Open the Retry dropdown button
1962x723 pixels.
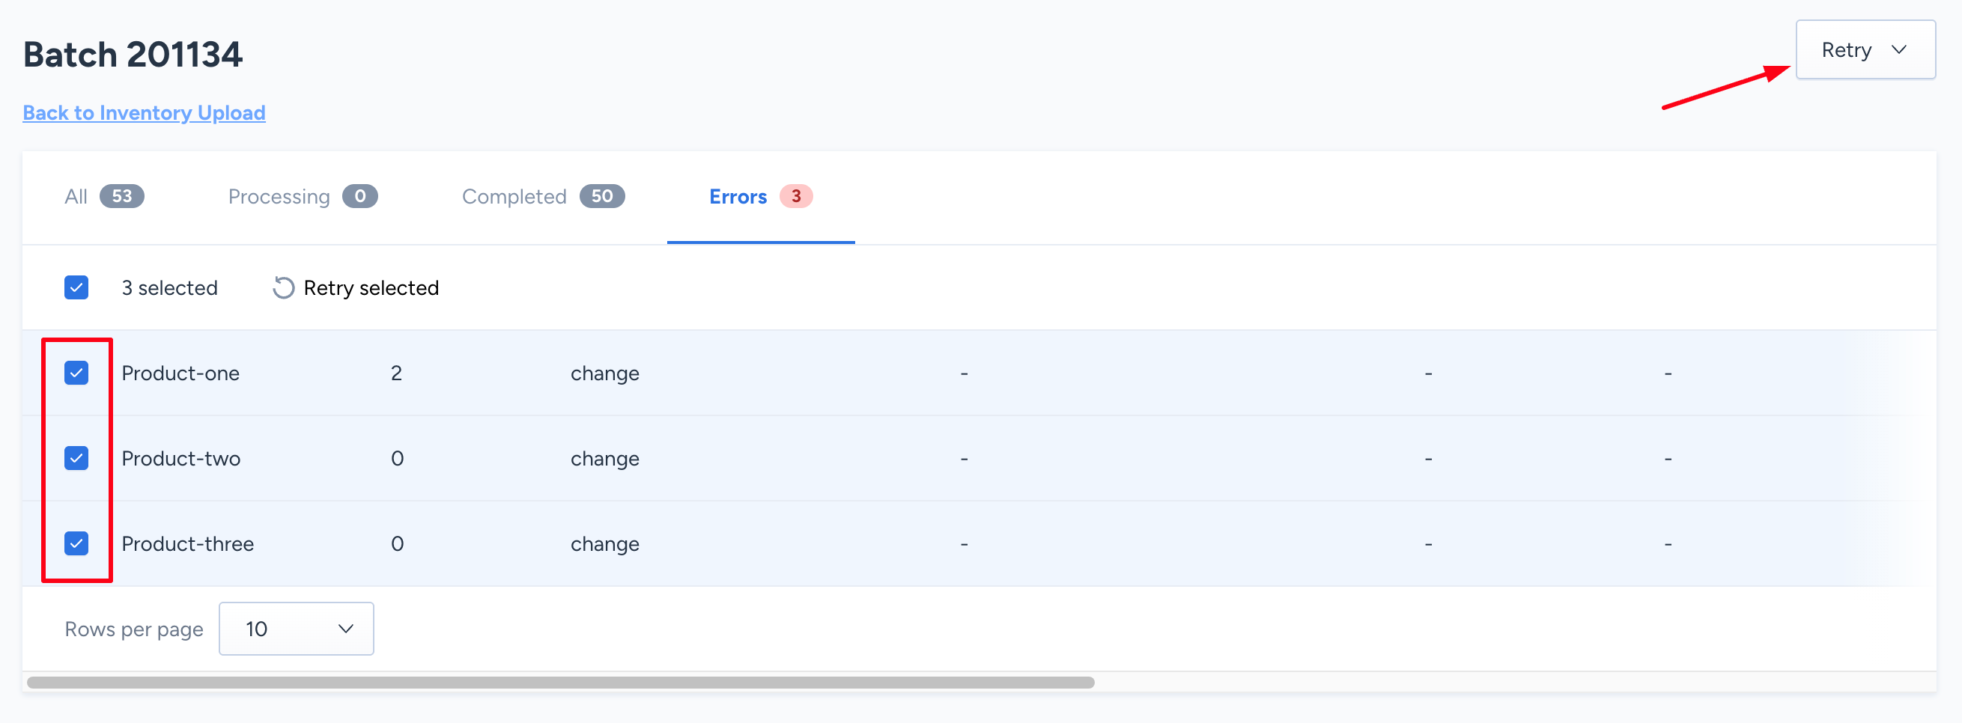1865,49
